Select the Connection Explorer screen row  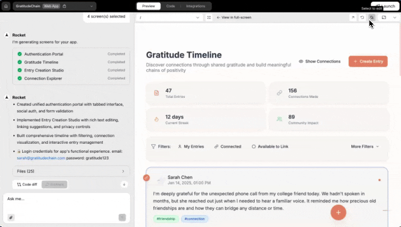(71, 78)
